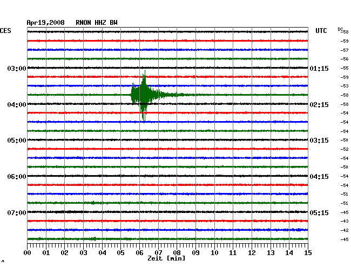The image size is (351, 267).
Task: Click the DC offset value "-55"
Action: pos(345,68)
